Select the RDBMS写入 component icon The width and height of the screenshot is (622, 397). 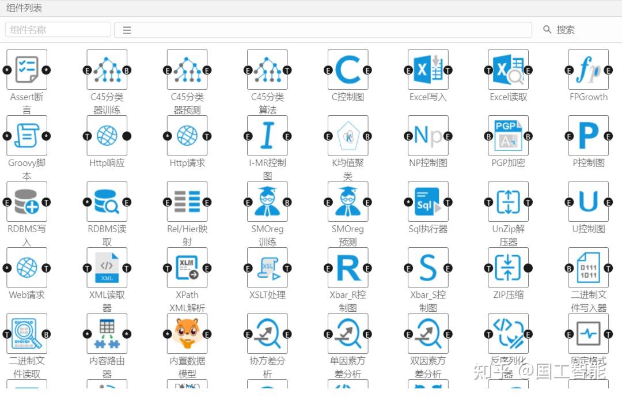click(x=26, y=202)
